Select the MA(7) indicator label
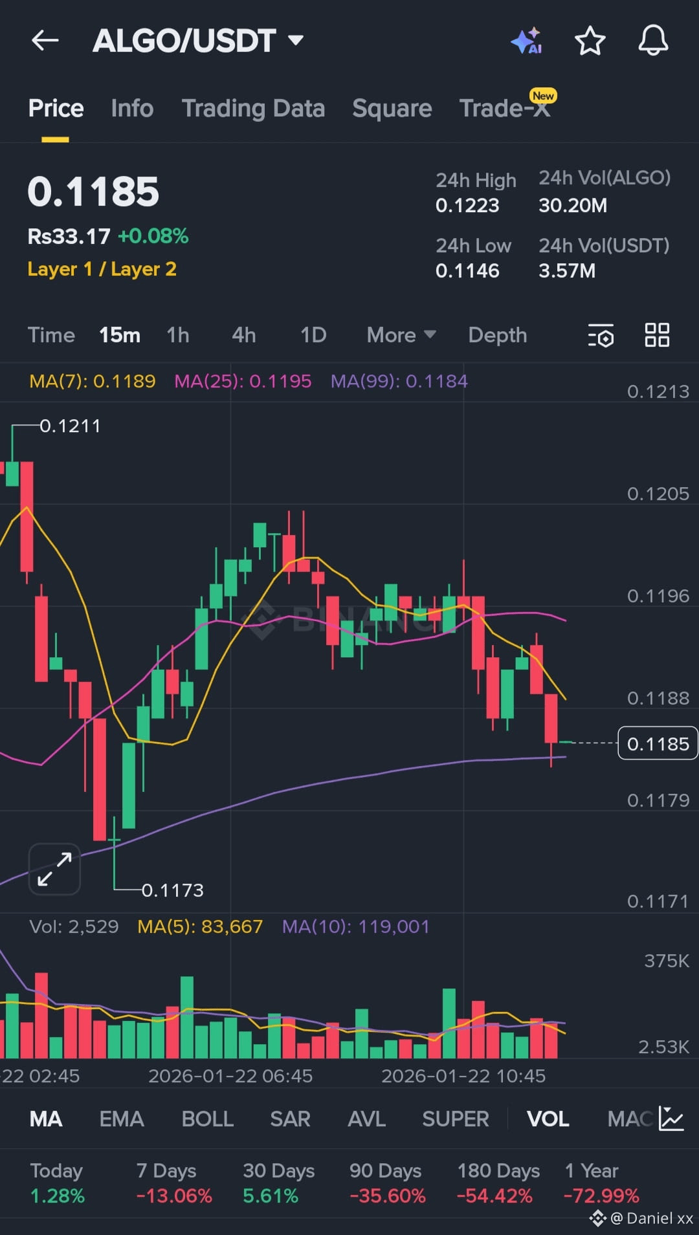This screenshot has height=1235, width=699. [91, 381]
